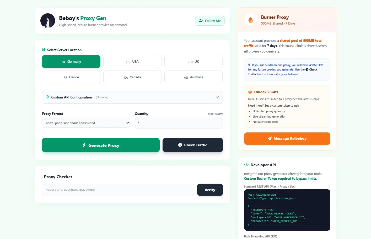This screenshot has width=371, height=239.
Task: Click the flame icon beside Burner Proxy
Action: tap(251, 20)
